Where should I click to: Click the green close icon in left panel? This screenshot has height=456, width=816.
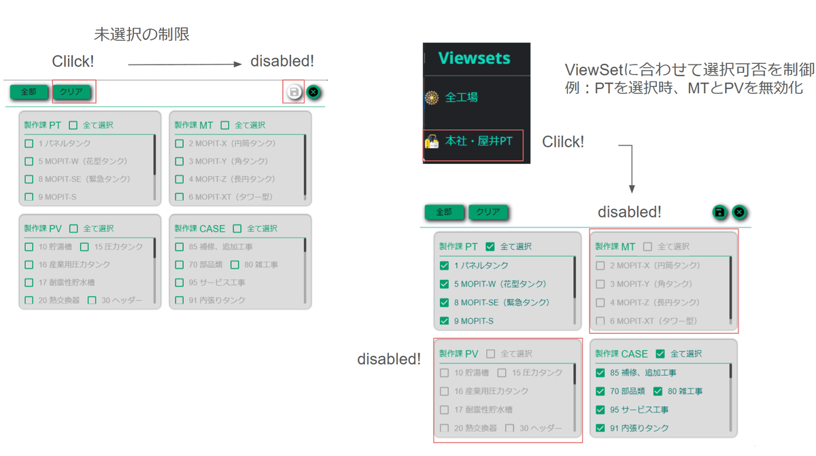click(x=313, y=92)
